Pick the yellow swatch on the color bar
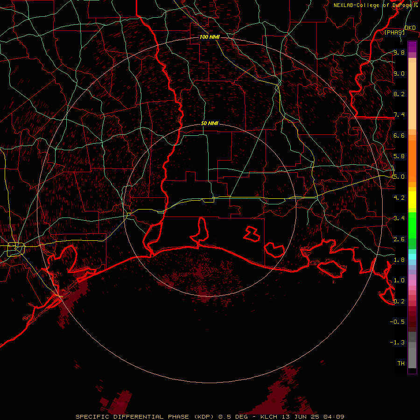Image resolution: width=420 pixels, height=420 pixels. point(412,200)
